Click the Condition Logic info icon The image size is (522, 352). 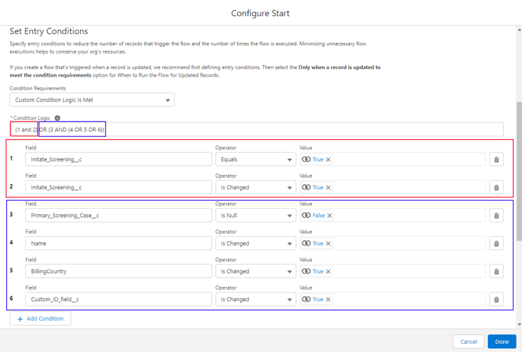coord(57,118)
